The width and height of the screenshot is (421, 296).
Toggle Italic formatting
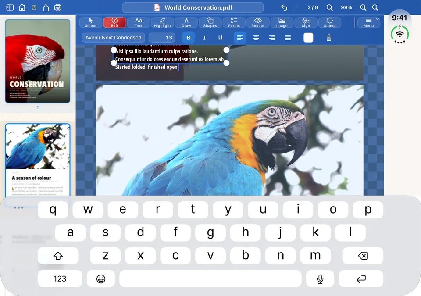click(204, 38)
